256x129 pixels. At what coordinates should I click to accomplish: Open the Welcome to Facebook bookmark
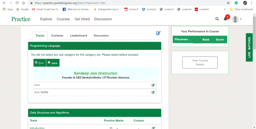point(76,9)
